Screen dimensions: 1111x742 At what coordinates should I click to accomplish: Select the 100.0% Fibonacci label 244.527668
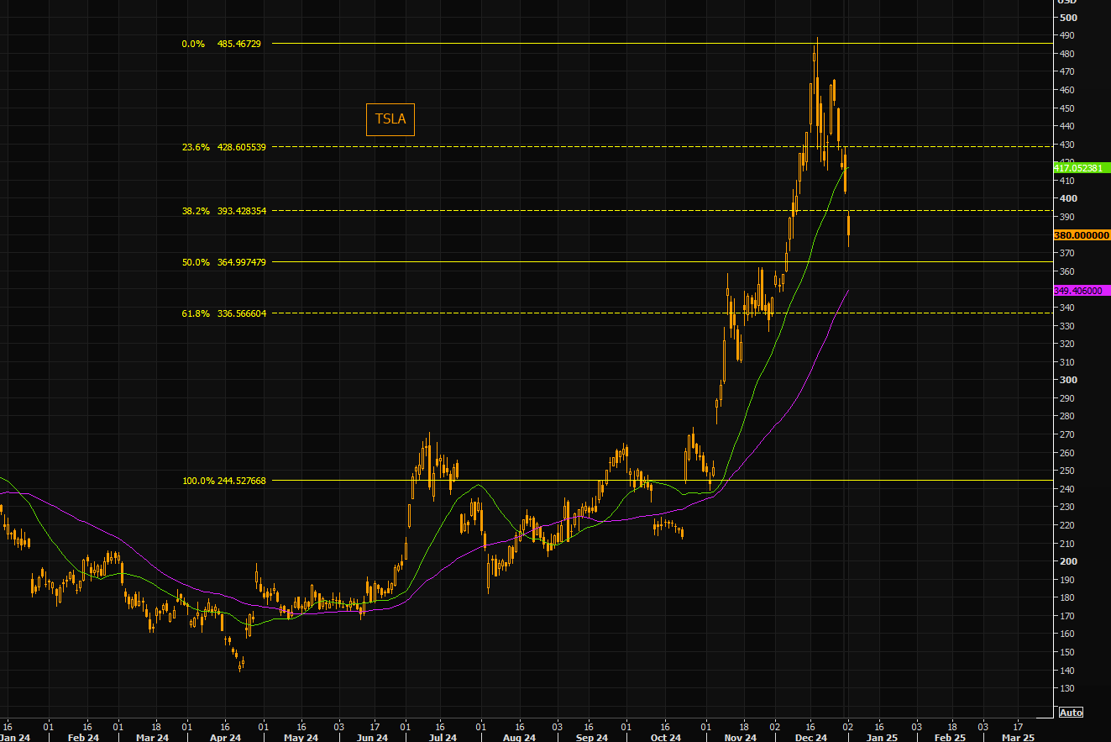click(x=223, y=481)
